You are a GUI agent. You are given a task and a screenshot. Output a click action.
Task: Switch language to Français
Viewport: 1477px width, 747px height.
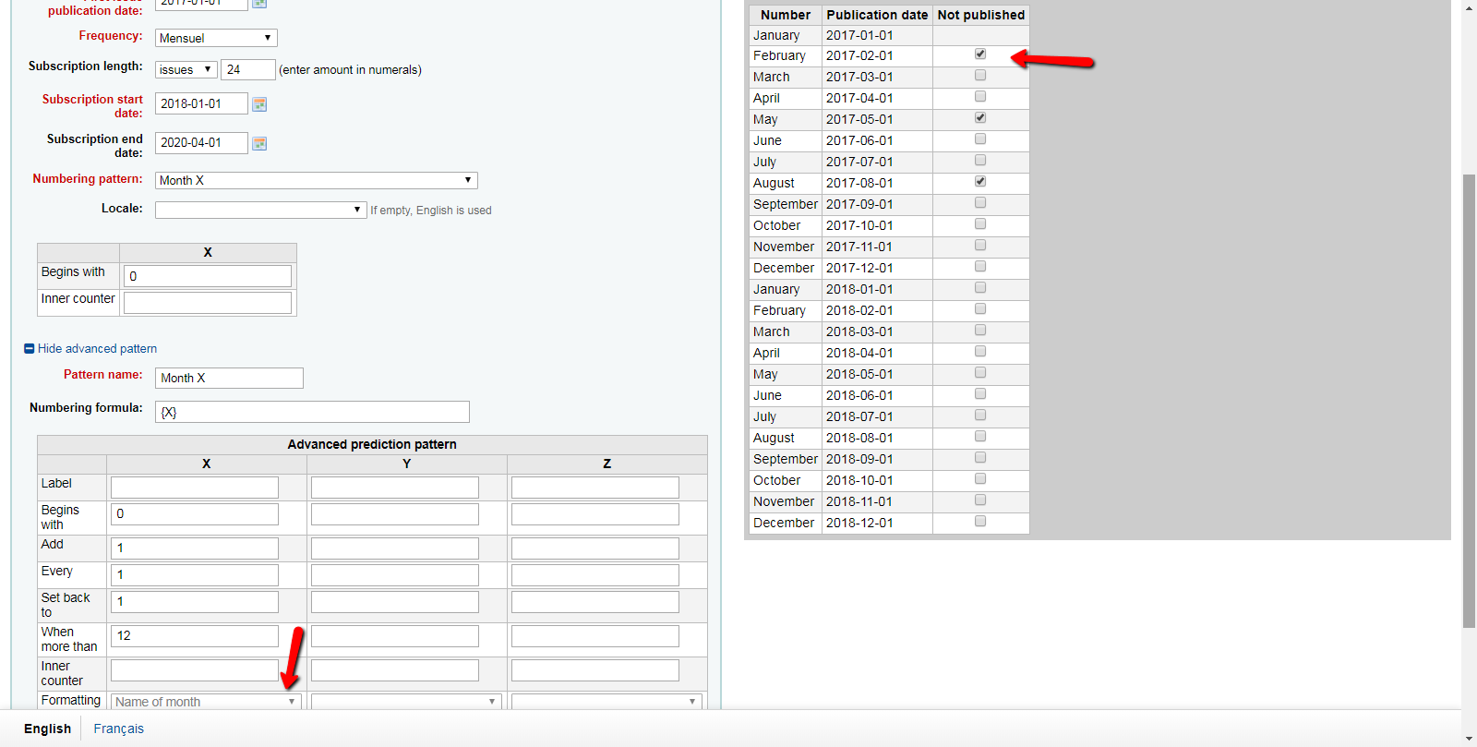pyautogui.click(x=118, y=729)
